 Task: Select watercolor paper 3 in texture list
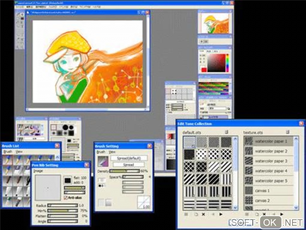click(269, 161)
